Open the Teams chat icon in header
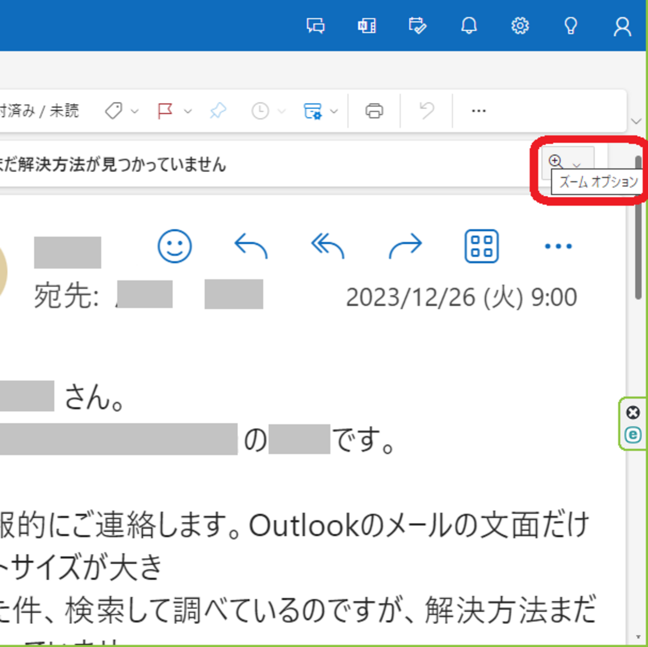 316,25
